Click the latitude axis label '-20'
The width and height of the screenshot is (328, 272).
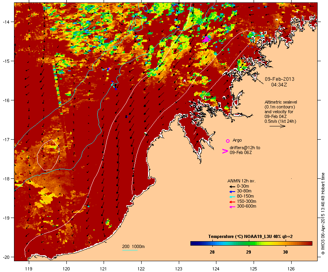coord(6,257)
